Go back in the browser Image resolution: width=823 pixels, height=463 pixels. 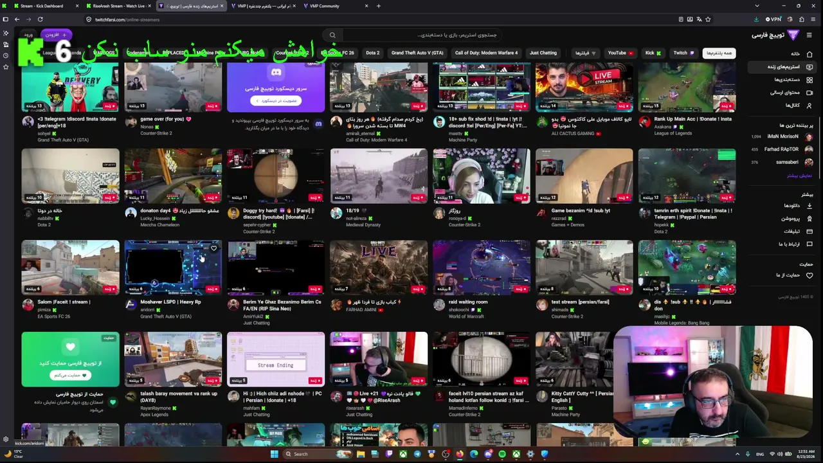click(x=17, y=19)
